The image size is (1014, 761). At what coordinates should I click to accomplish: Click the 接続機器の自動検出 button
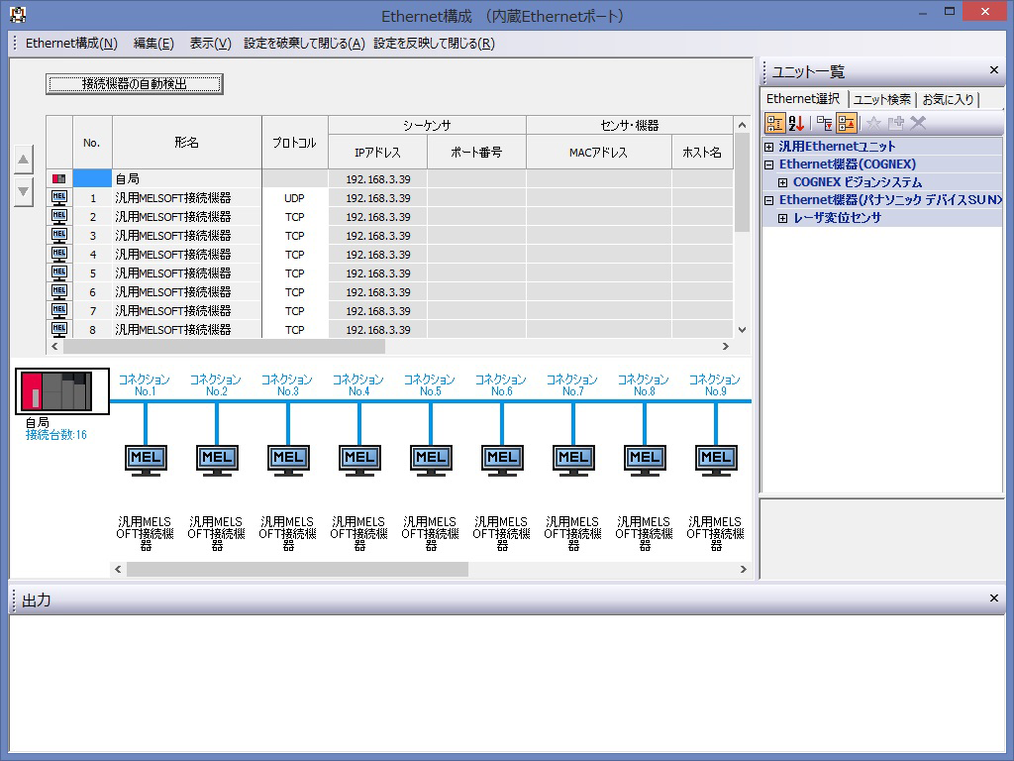(x=135, y=84)
